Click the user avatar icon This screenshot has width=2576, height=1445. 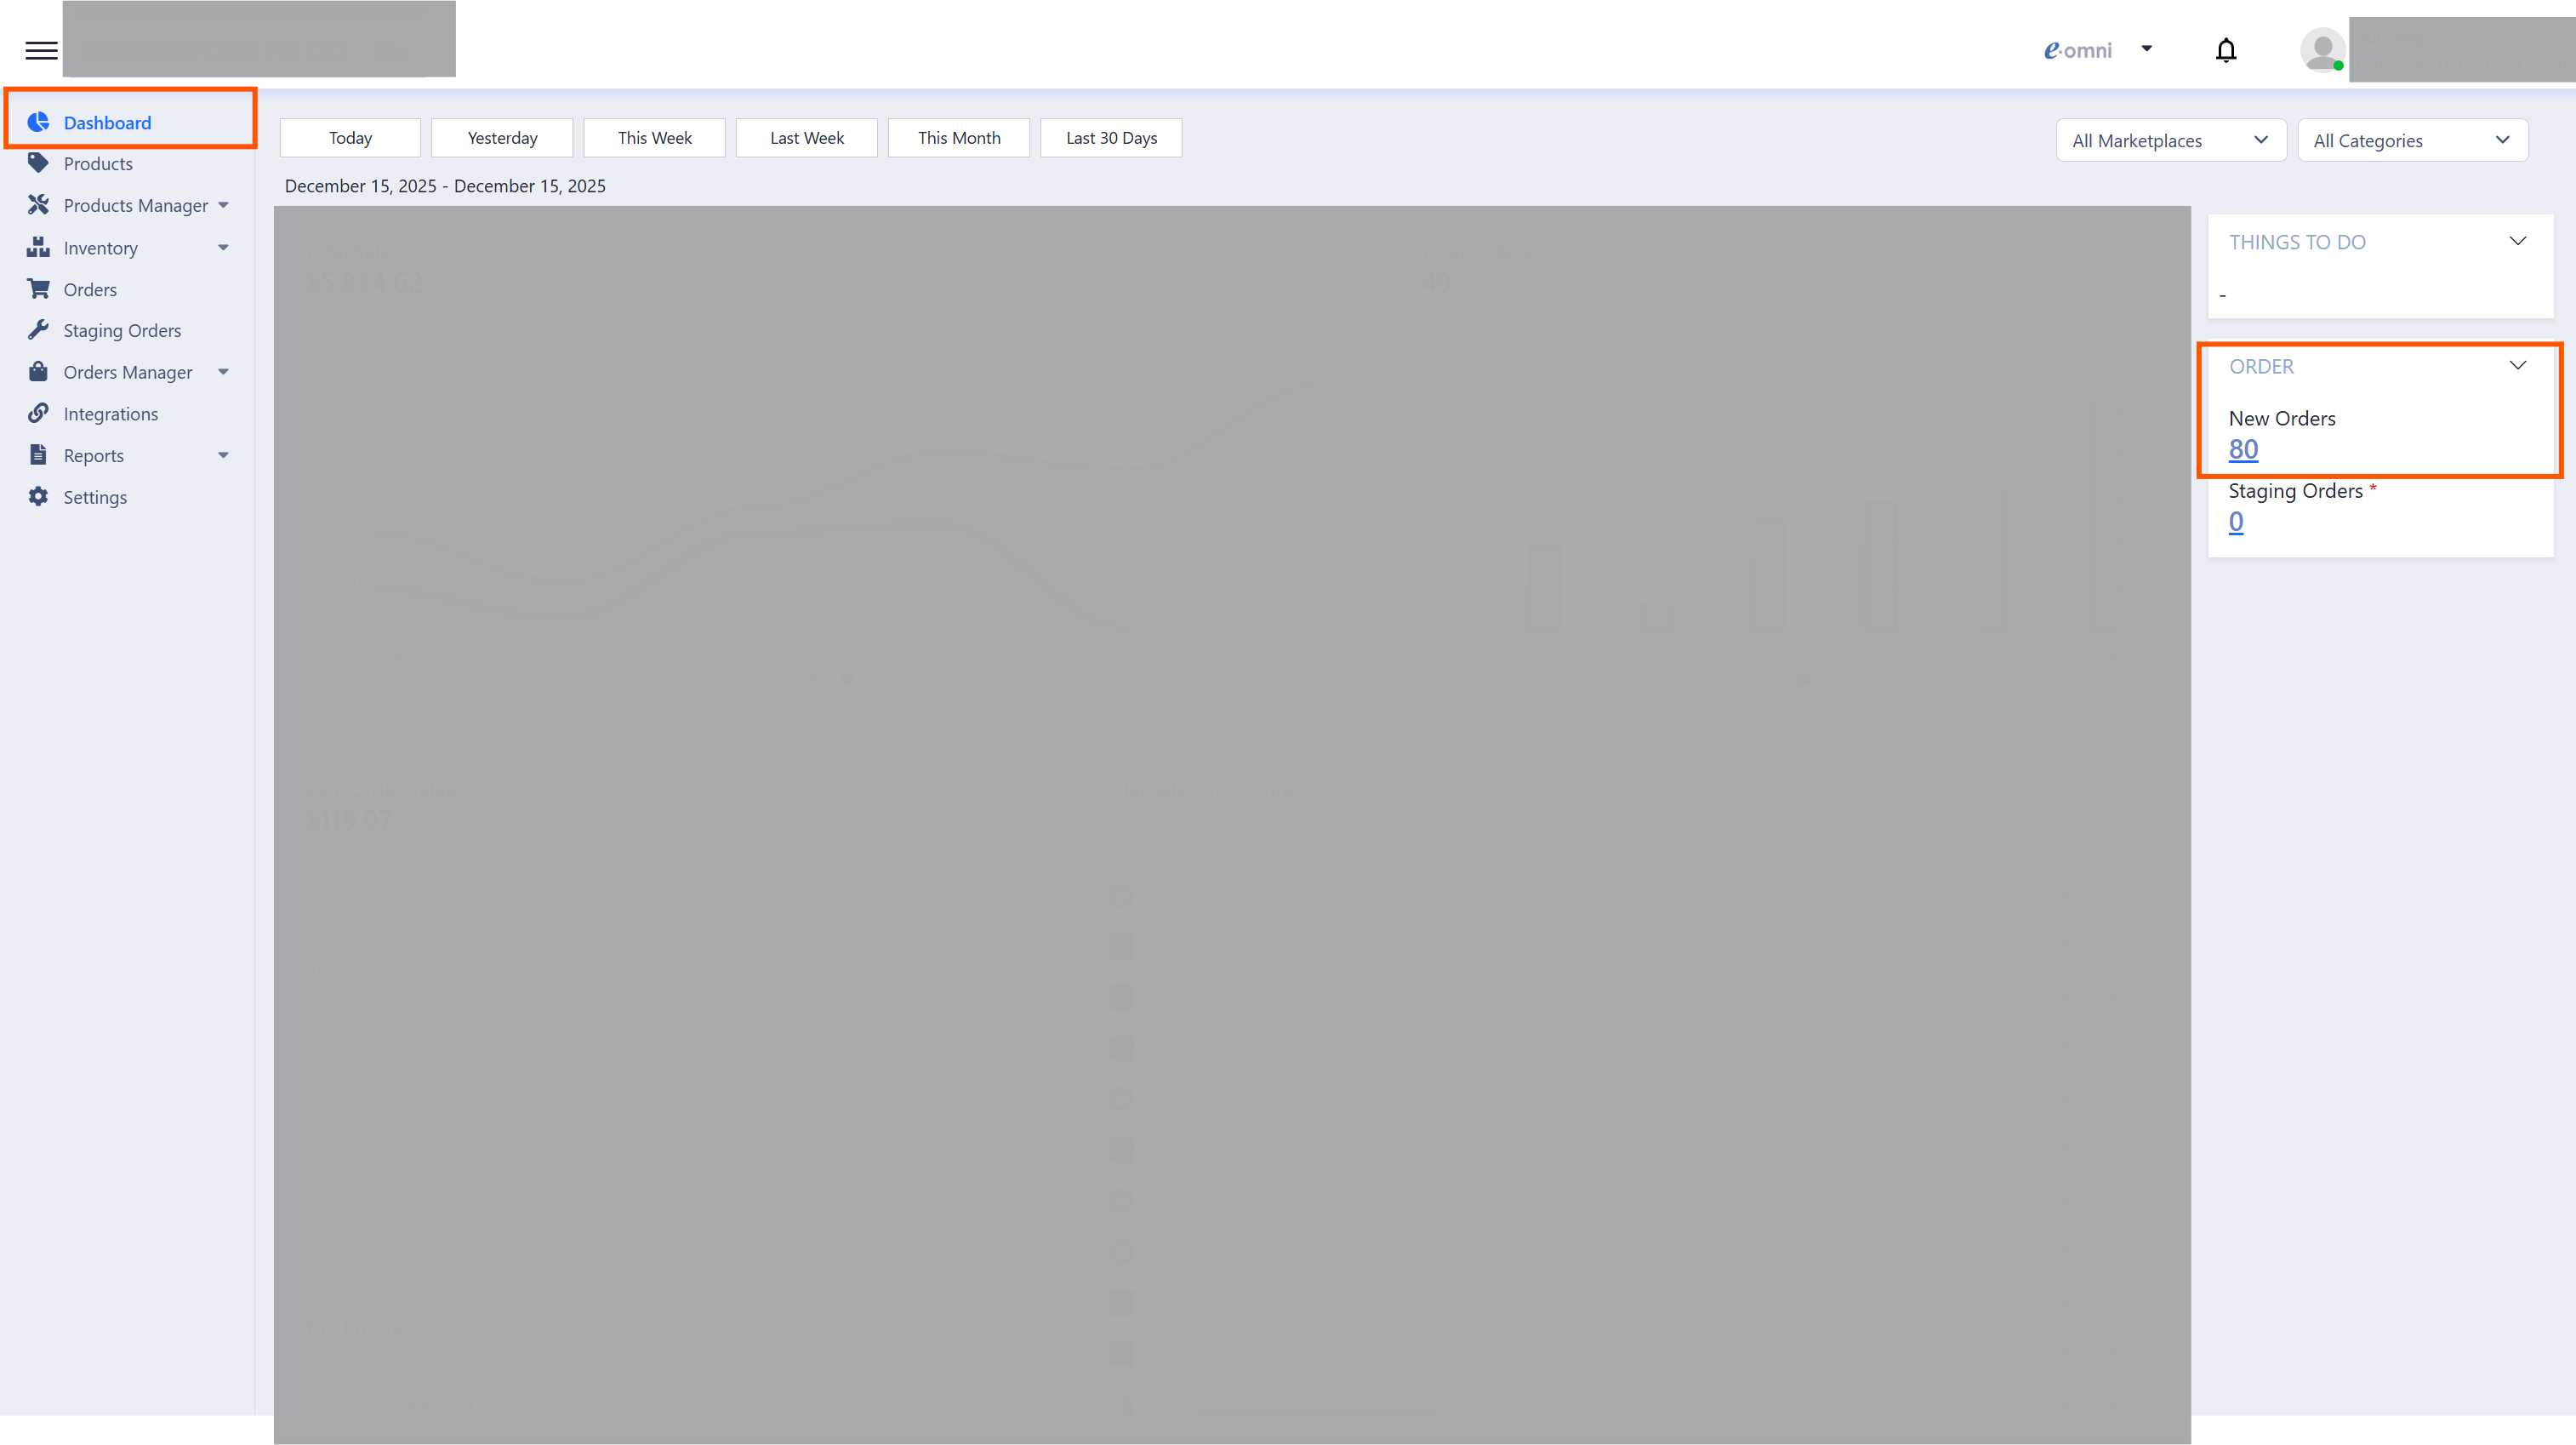click(2322, 50)
